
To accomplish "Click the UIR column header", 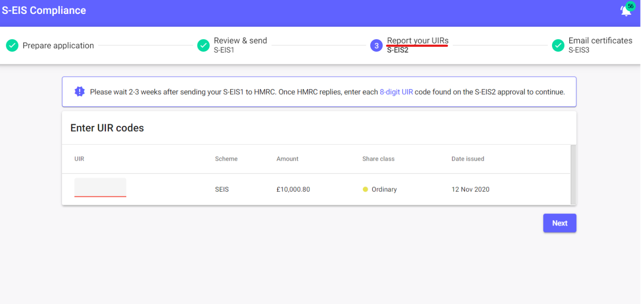I will click(79, 159).
